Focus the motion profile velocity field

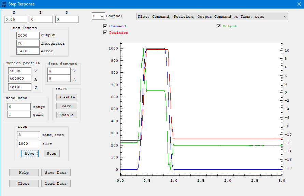[x=19, y=71]
